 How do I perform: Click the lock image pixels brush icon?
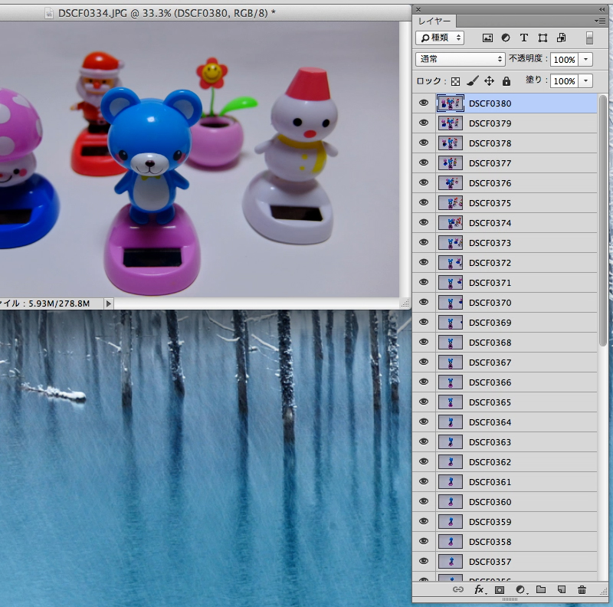pyautogui.click(x=473, y=81)
